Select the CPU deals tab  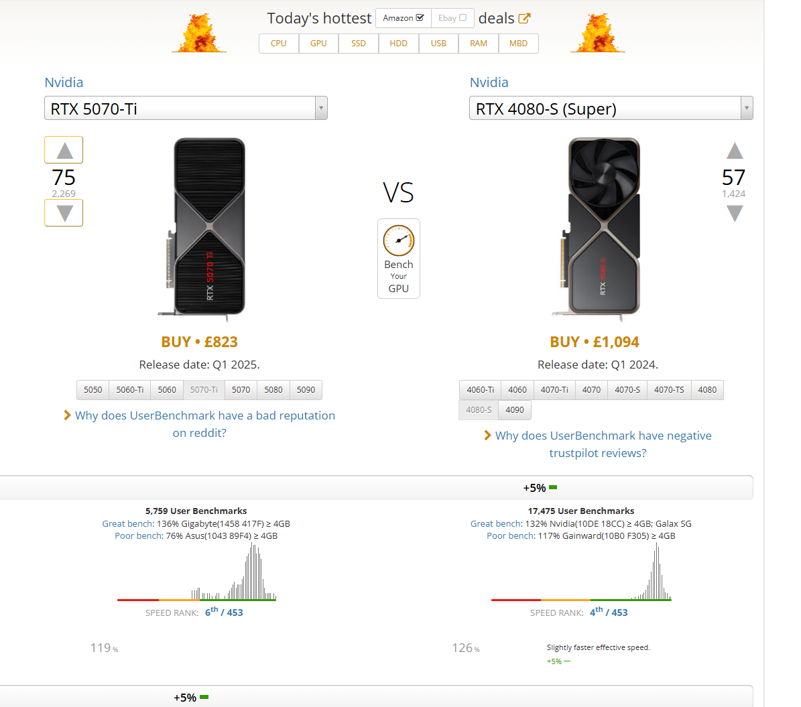[x=278, y=44]
